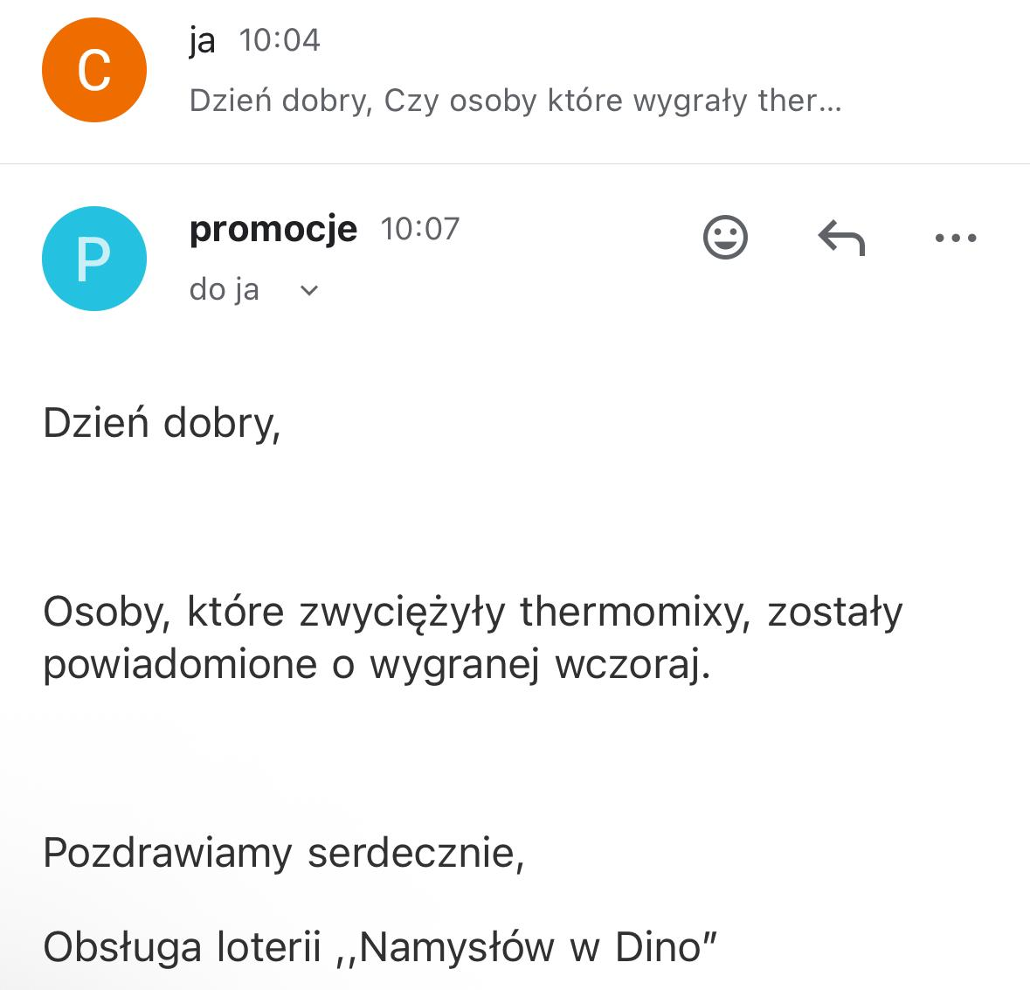Open the preview "Dzień dobry, Czy osoby które wygrały ther…"
This screenshot has height=990, width=1030.
515,101
